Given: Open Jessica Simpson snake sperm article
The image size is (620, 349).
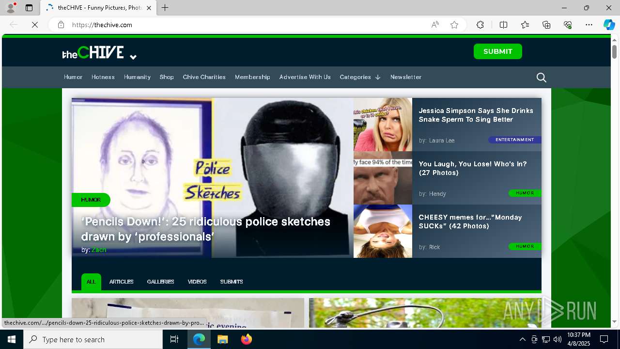Looking at the screenshot, I should [476, 115].
